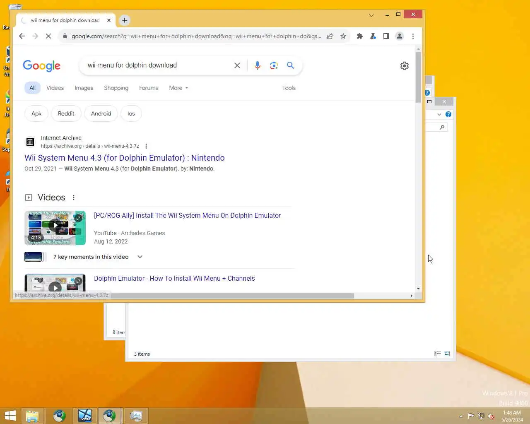
Task: Open the Chrome three-dot menu
Action: point(413,36)
